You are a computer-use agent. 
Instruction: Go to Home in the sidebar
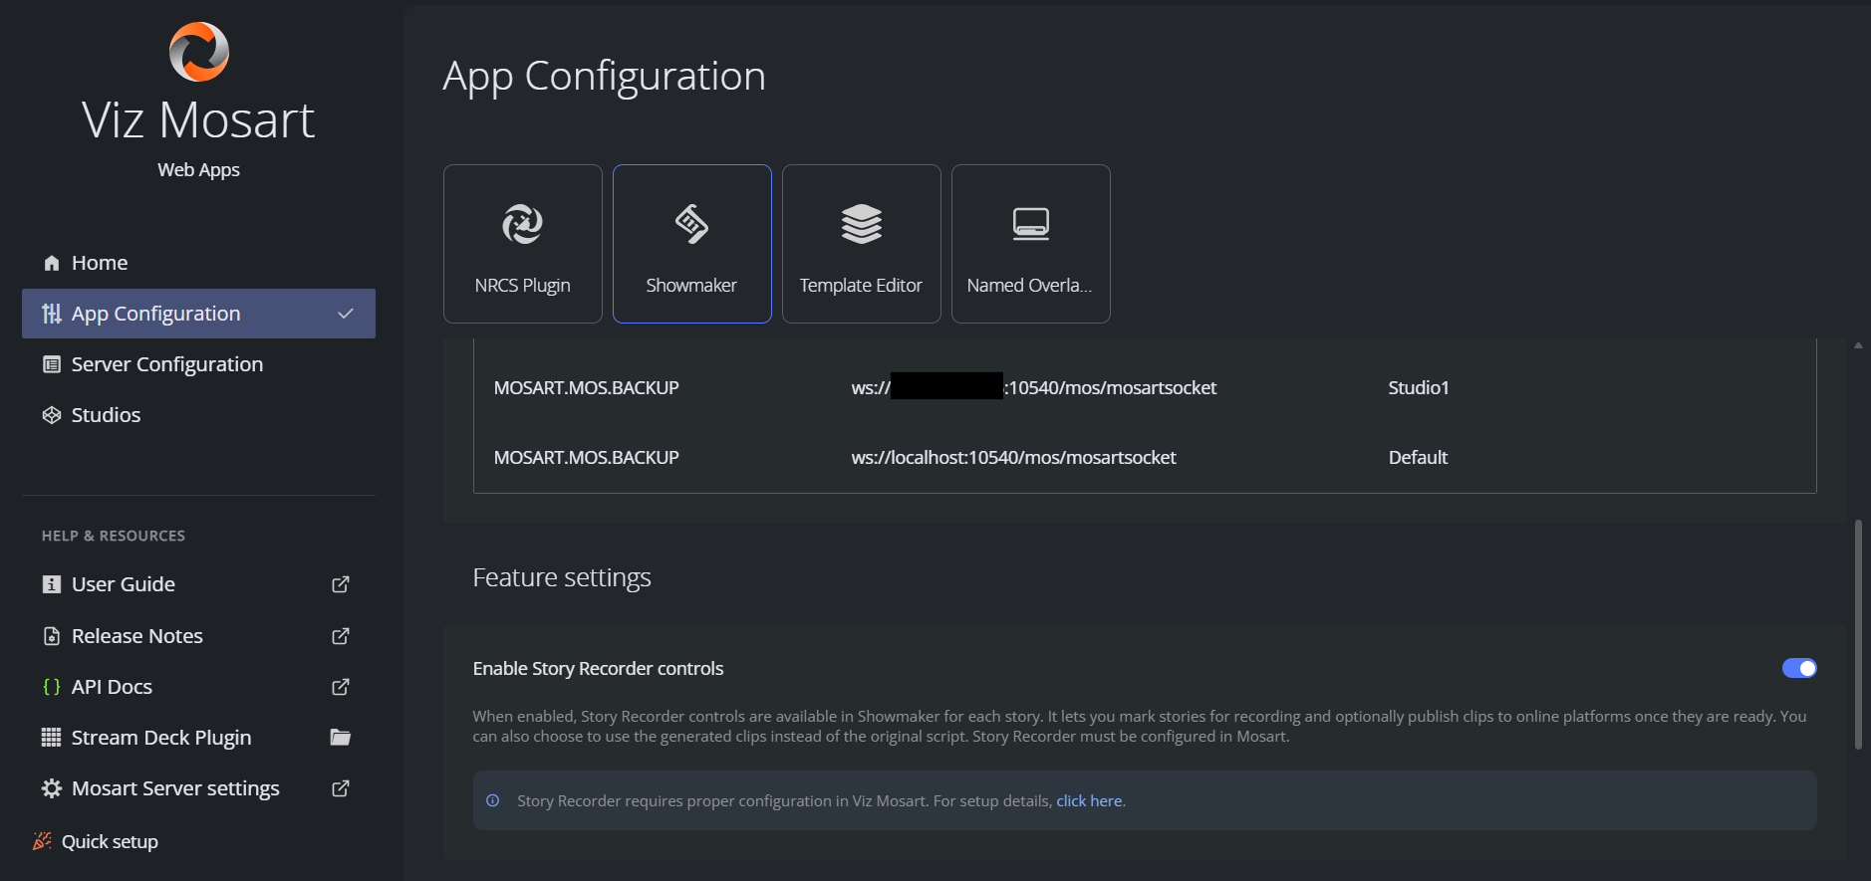198,263
